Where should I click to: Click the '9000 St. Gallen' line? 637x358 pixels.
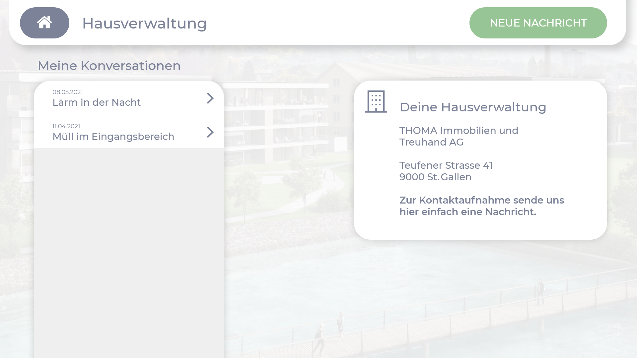click(x=435, y=177)
